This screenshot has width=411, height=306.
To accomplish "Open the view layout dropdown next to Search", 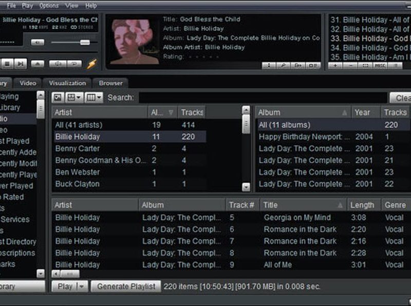I will tap(74, 98).
